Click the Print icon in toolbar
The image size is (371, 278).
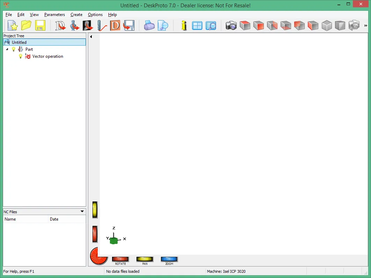149,25
